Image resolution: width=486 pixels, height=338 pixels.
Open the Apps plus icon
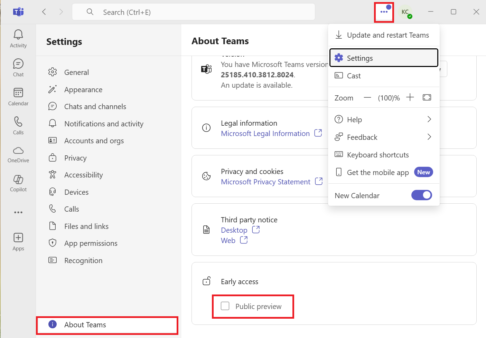coord(18,241)
